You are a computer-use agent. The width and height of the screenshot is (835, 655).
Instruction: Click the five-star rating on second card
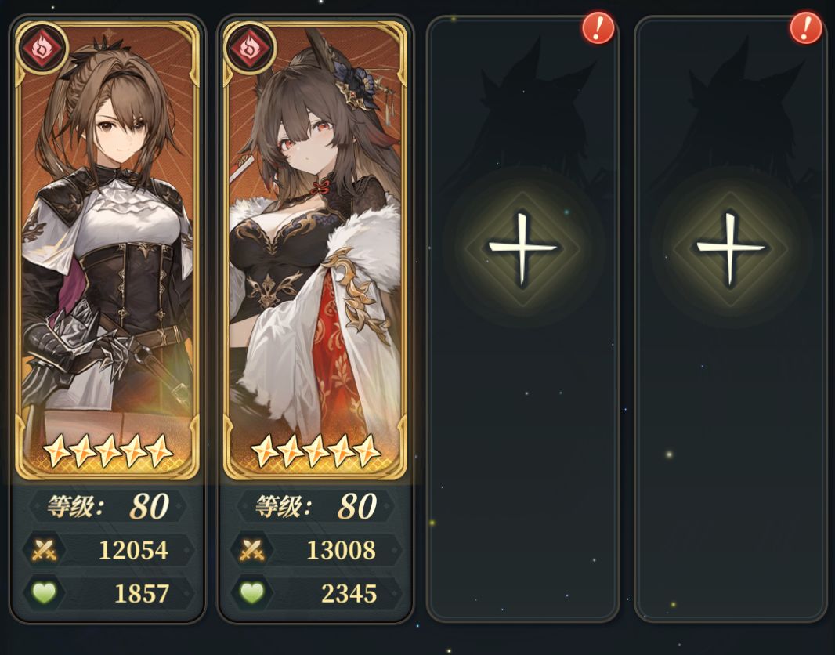pyautogui.click(x=315, y=451)
